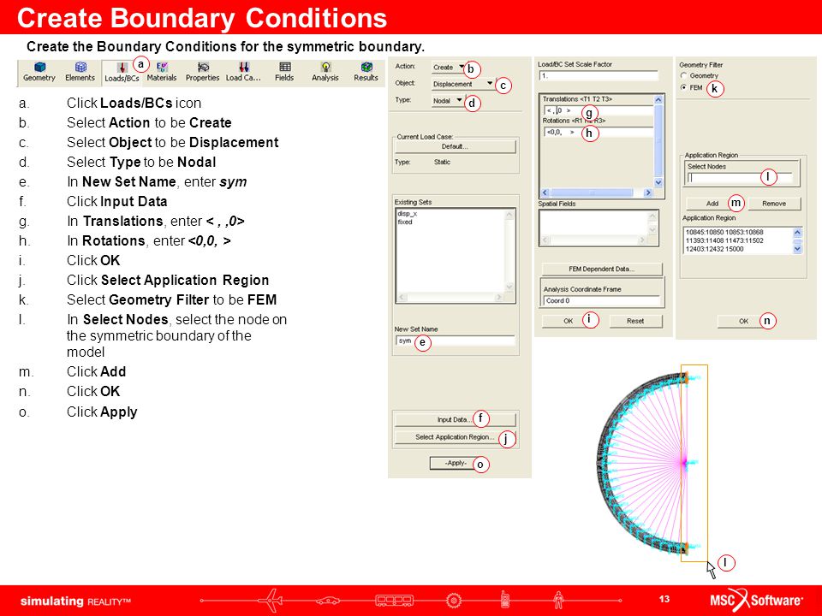This screenshot has height=616, width=822.
Task: Click scroll down arrow in Application Region list
Action: pos(797,249)
